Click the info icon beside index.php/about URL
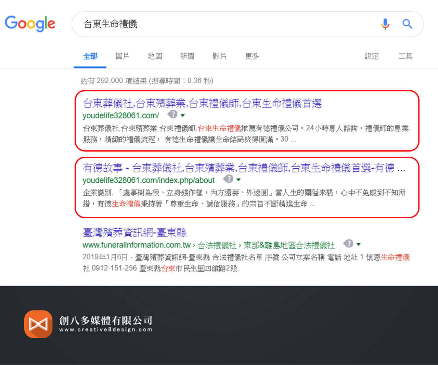438x365 pixels. click(x=228, y=179)
